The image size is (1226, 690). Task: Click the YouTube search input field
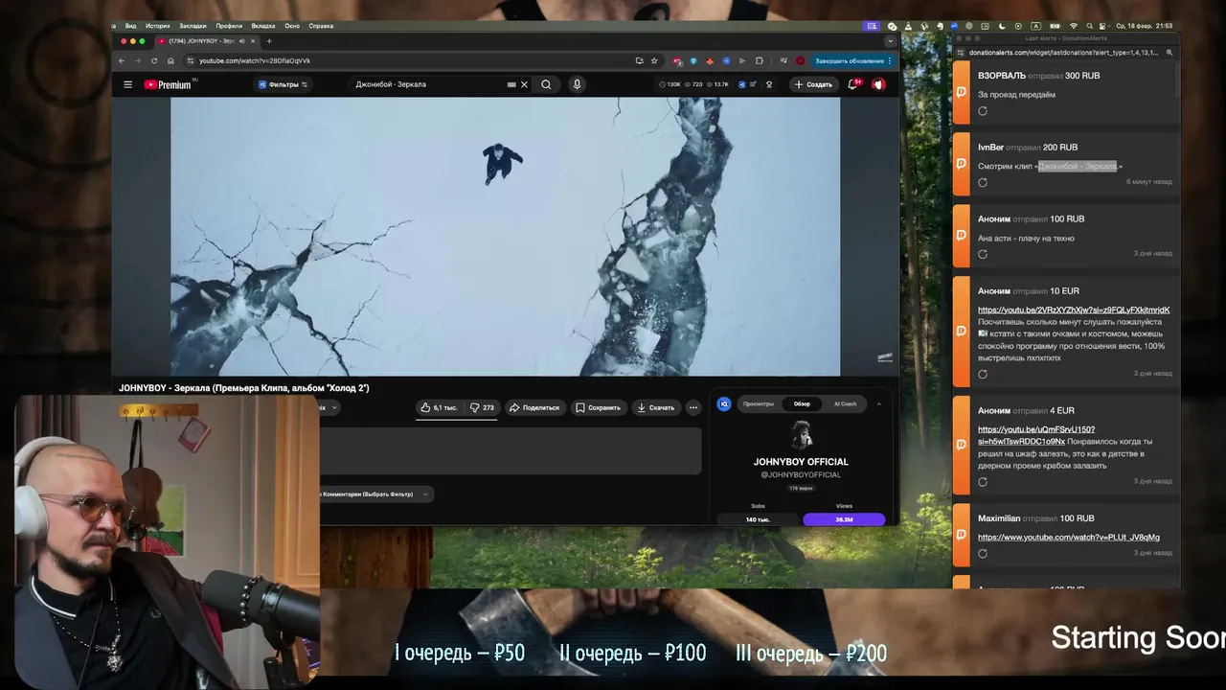click(x=429, y=84)
